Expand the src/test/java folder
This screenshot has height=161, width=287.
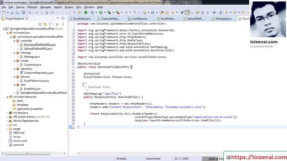7,113
